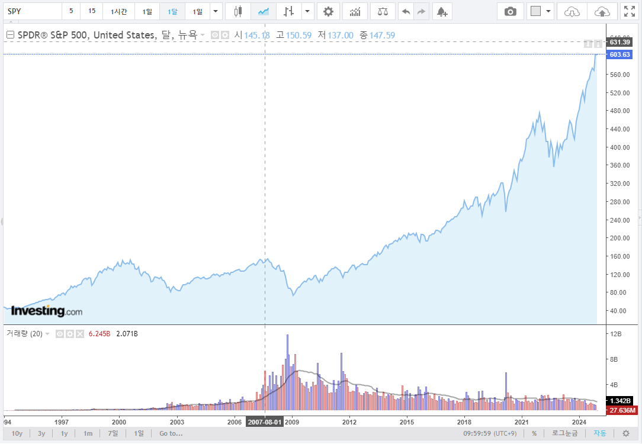The height and width of the screenshot is (444, 642).
Task: Load saved chart layout cloud-download icon
Action: [572, 11]
